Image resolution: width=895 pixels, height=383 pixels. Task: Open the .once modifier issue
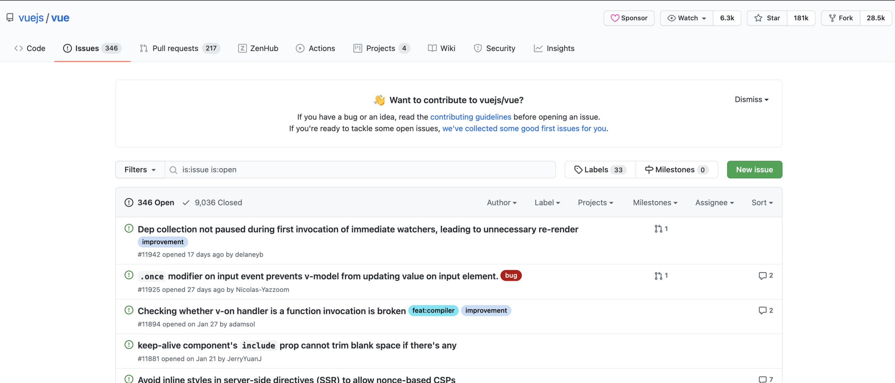(x=318, y=276)
